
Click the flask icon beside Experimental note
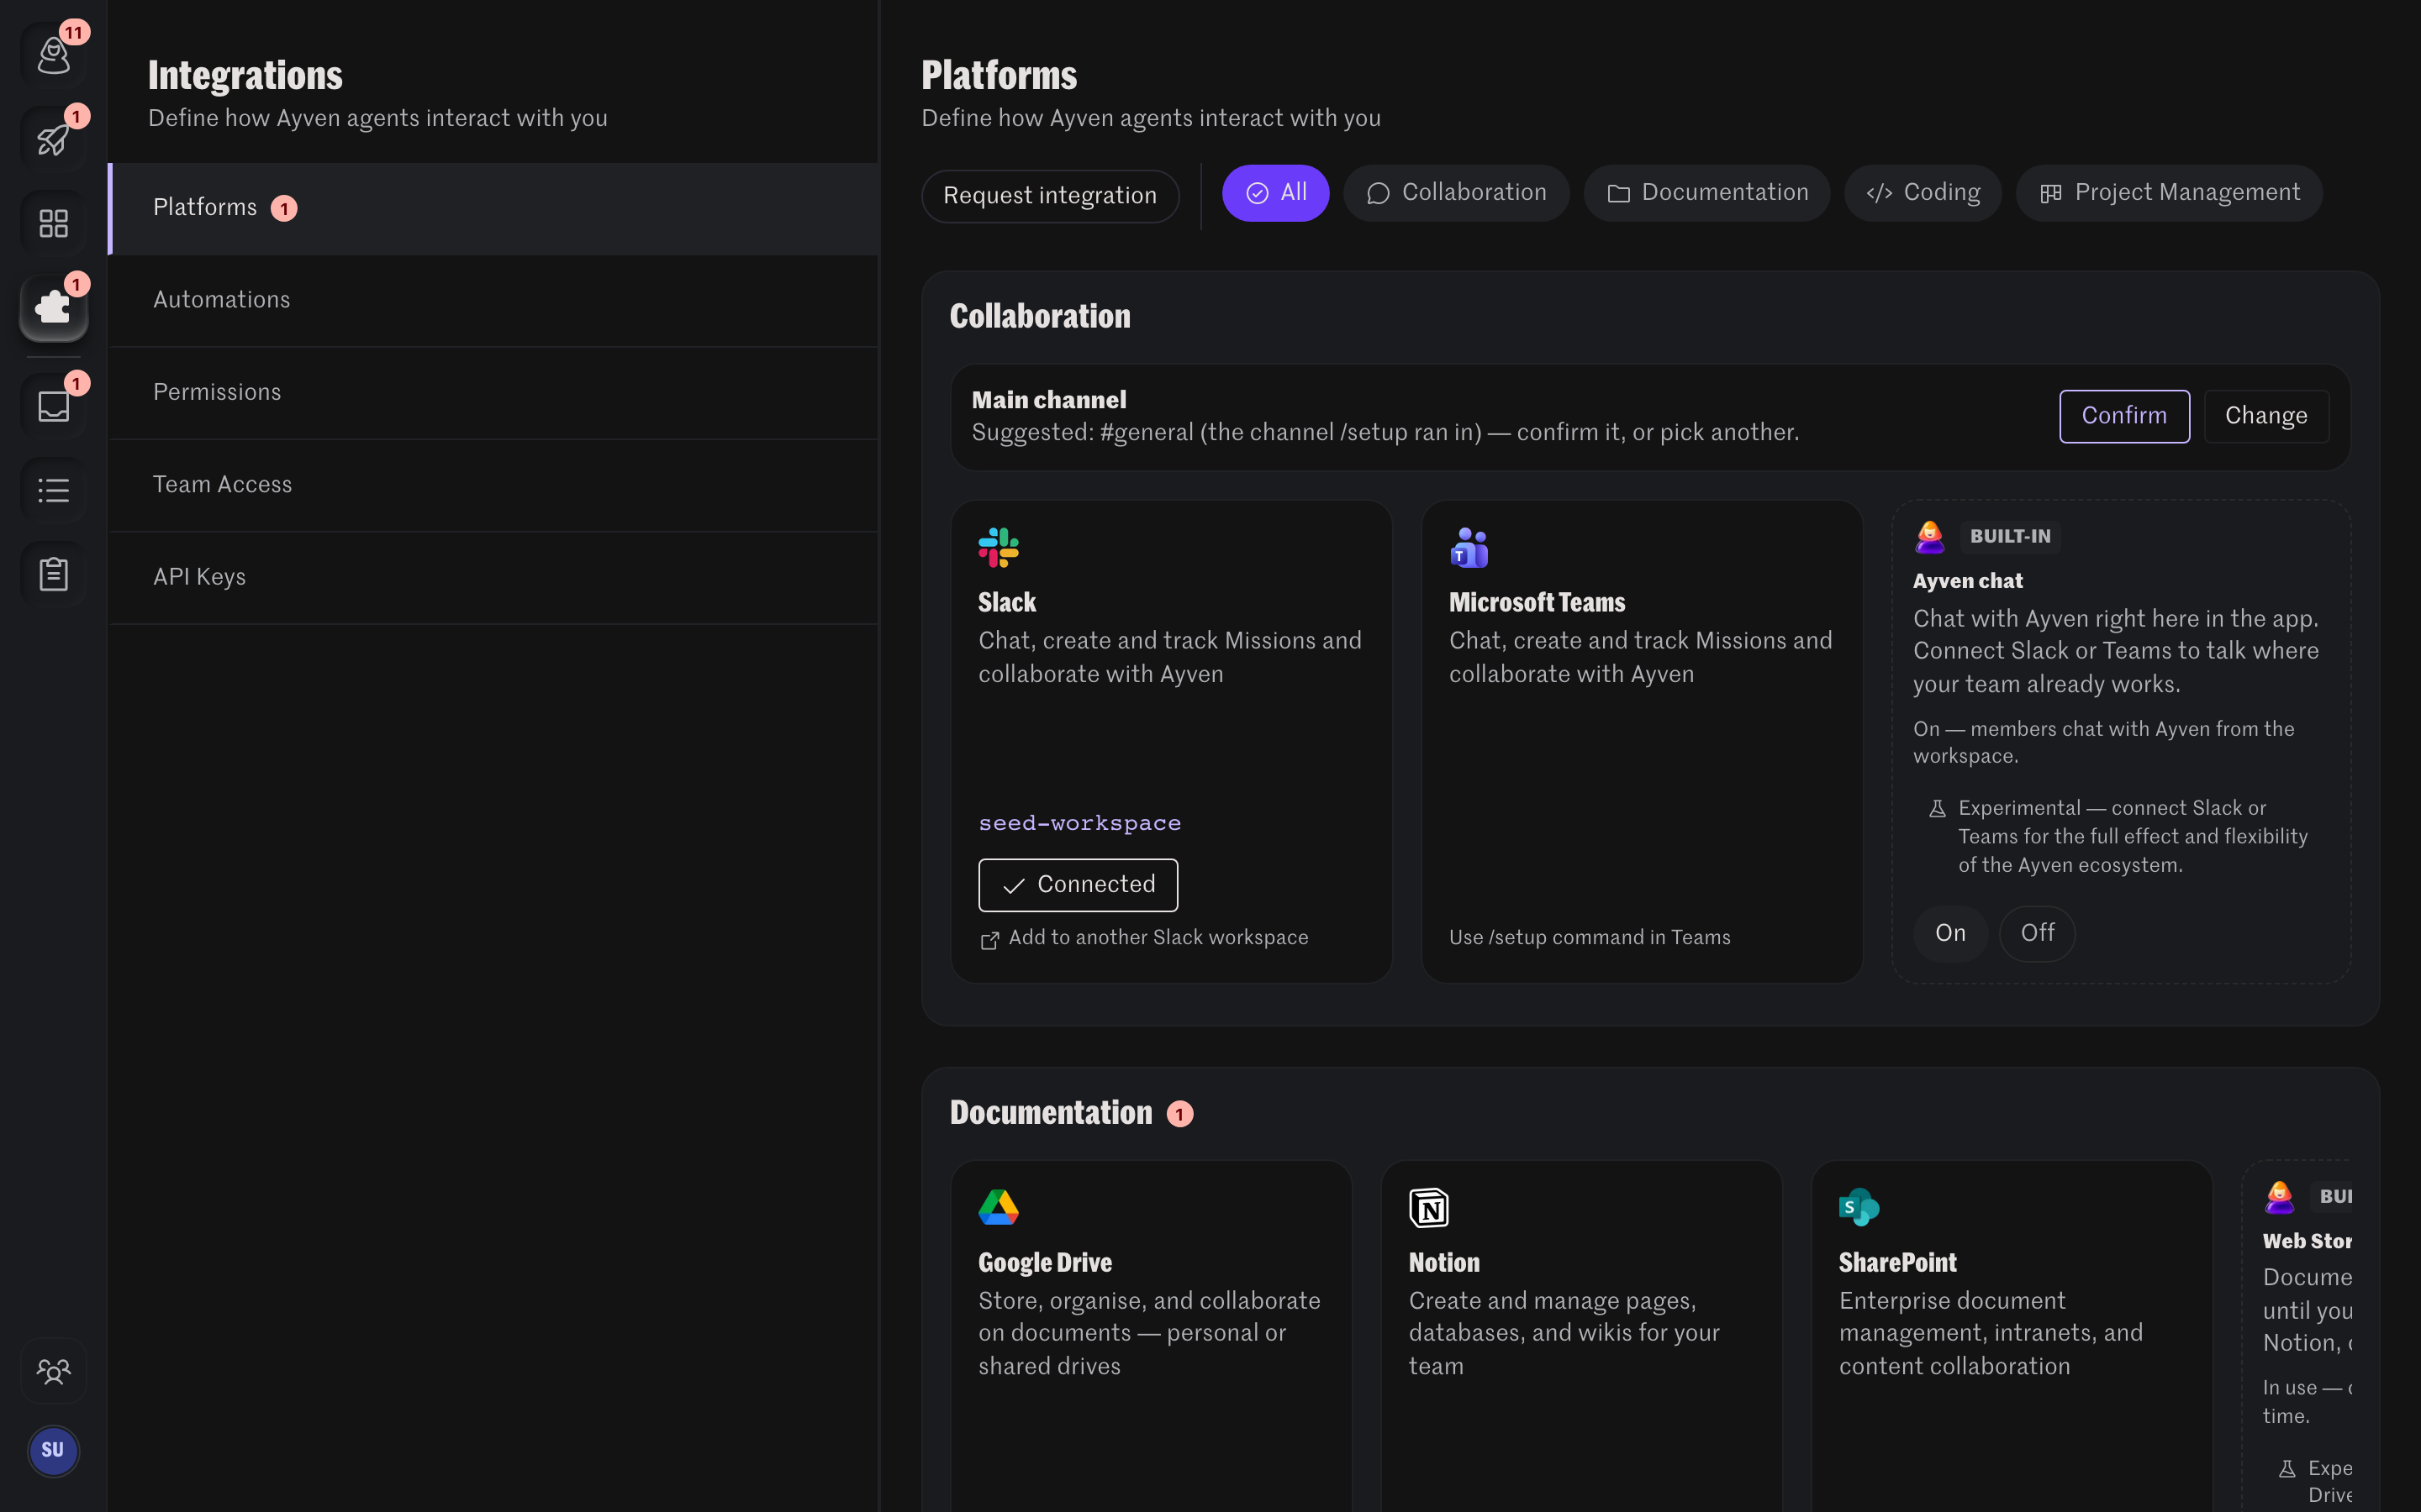pyautogui.click(x=1938, y=808)
